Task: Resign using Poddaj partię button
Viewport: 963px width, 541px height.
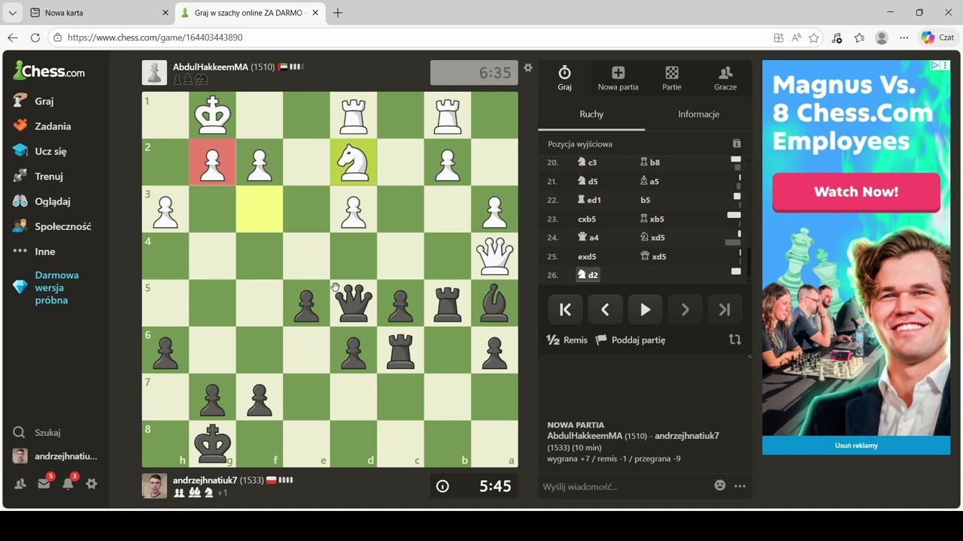Action: pos(630,340)
